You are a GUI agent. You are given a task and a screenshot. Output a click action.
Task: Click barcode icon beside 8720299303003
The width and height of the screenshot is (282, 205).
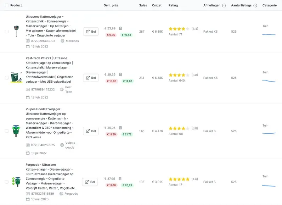coord(28,41)
